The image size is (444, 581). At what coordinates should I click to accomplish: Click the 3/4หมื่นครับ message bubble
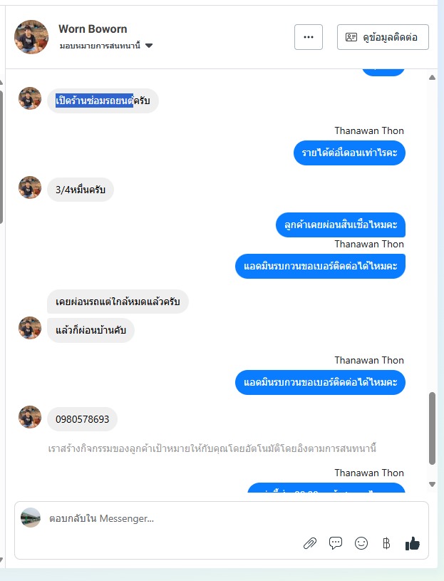(81, 190)
